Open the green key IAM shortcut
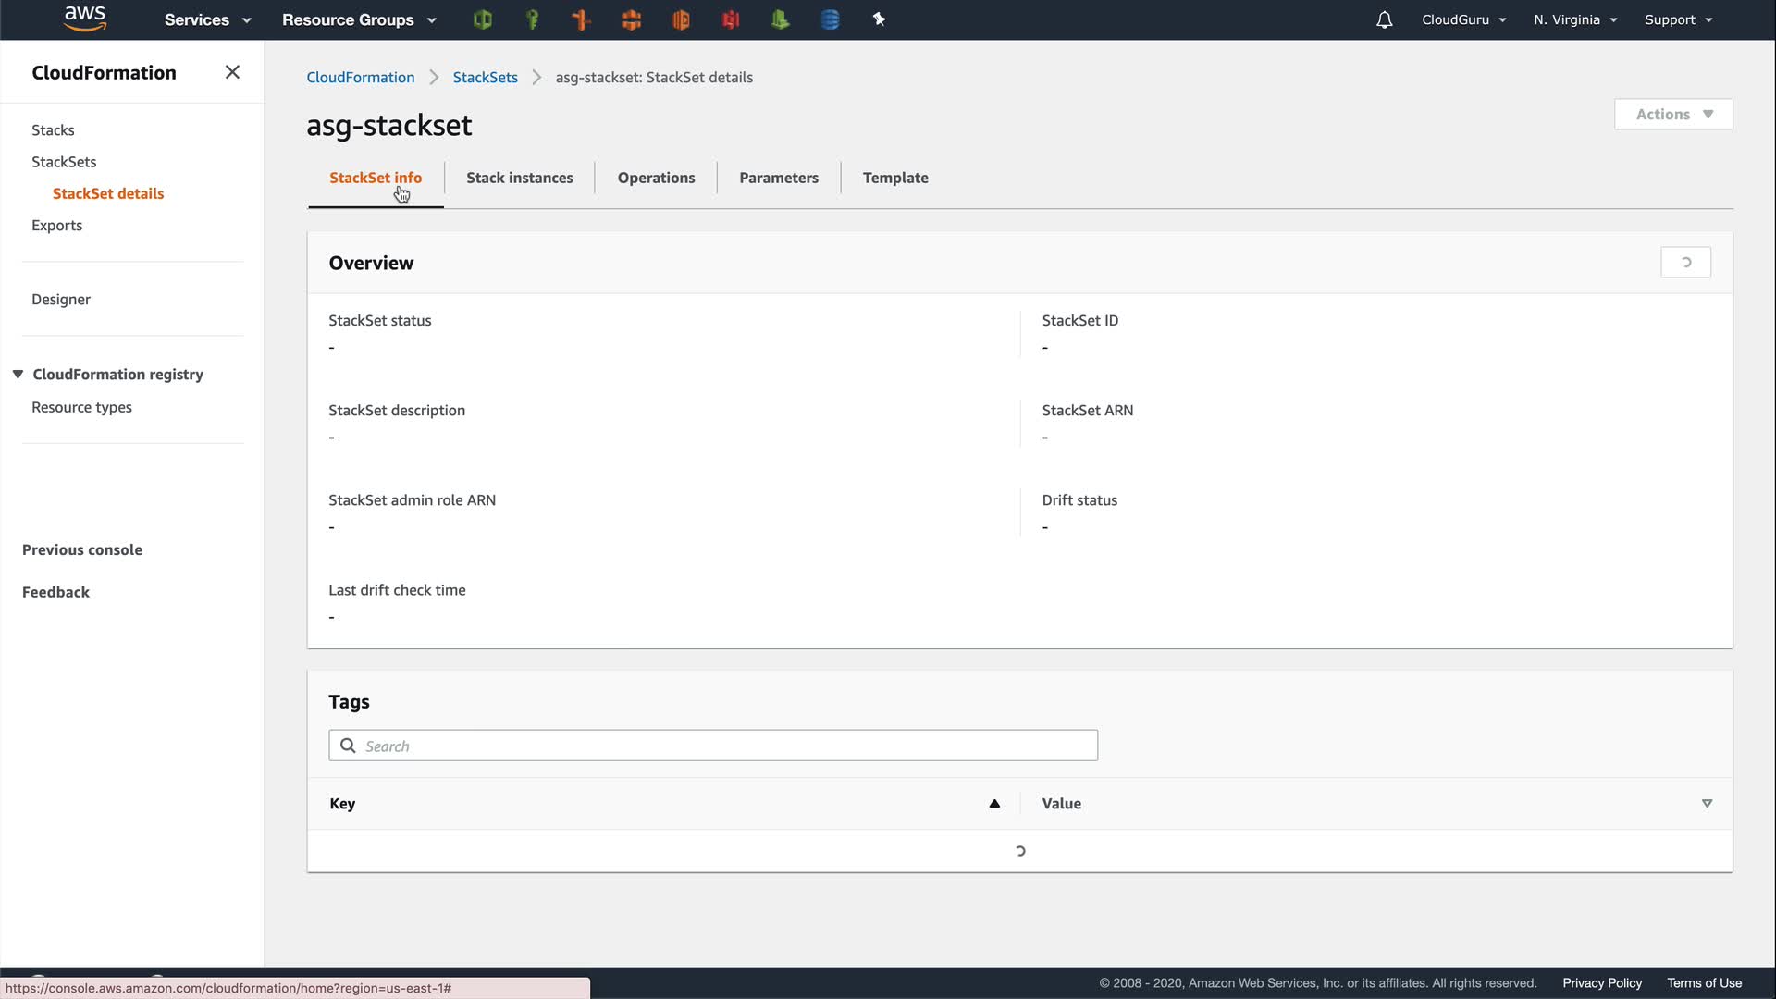 pyautogui.click(x=532, y=19)
